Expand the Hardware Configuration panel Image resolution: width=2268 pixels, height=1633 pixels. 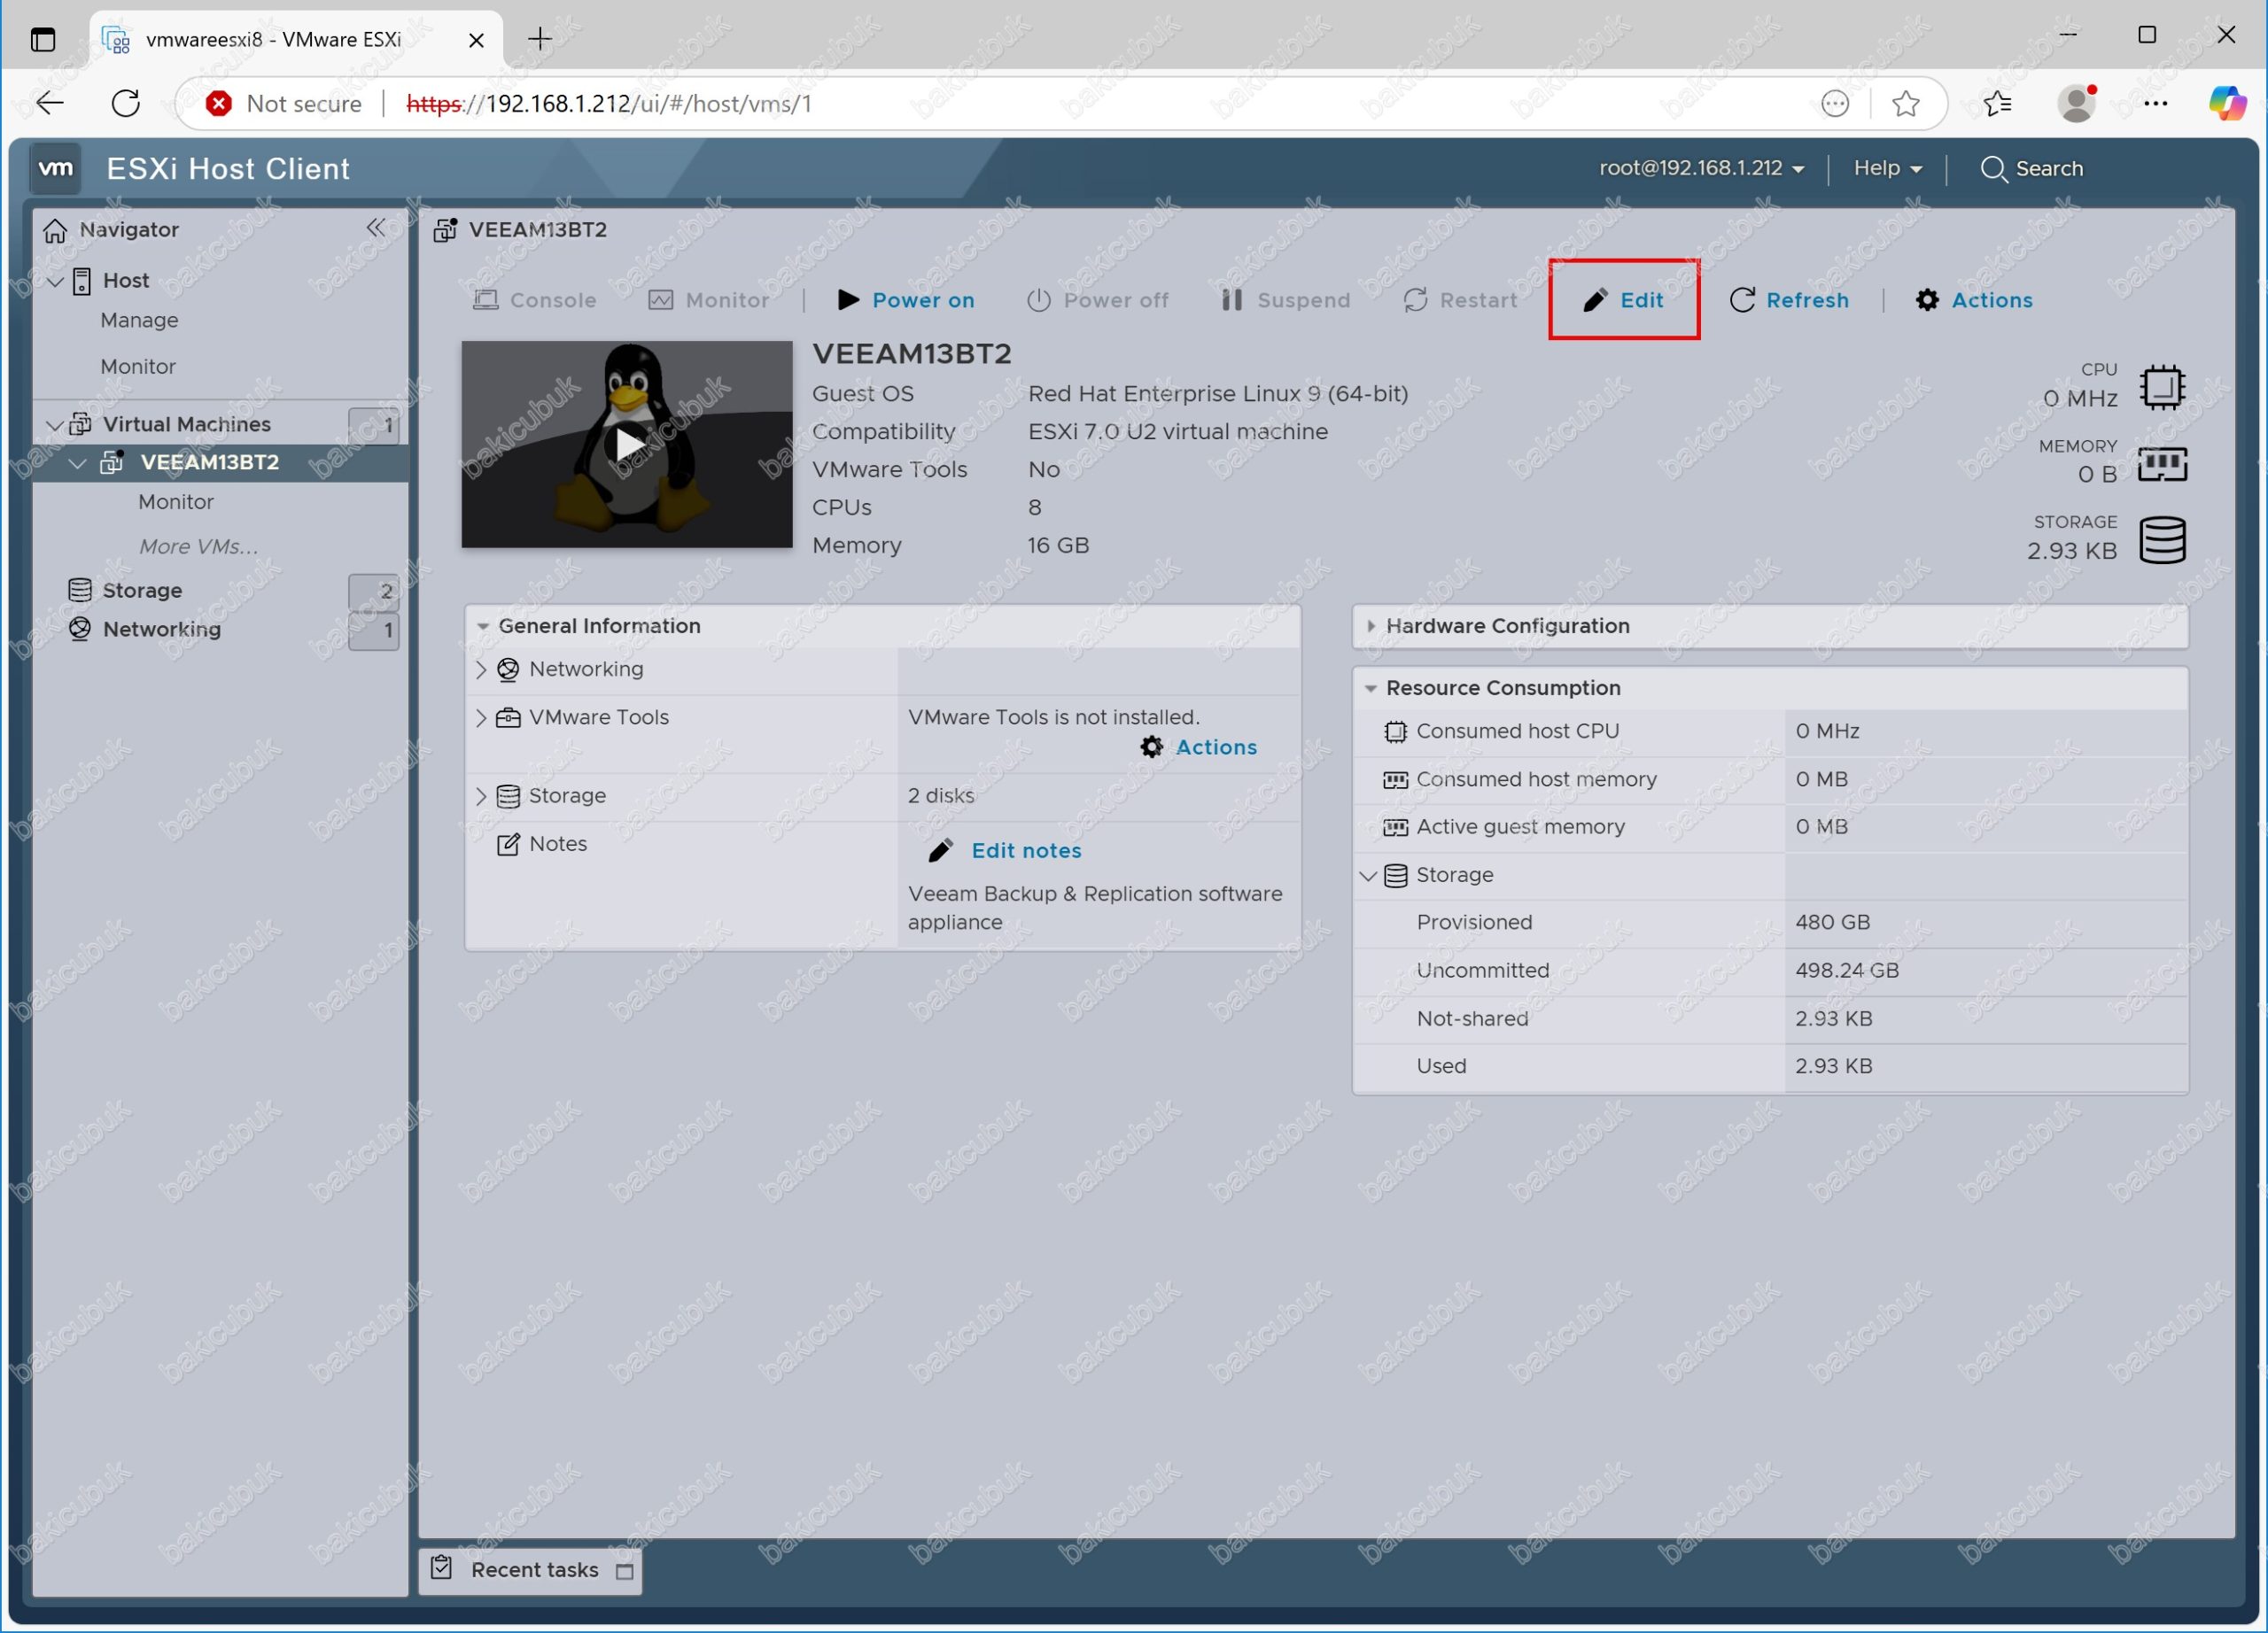(1371, 627)
